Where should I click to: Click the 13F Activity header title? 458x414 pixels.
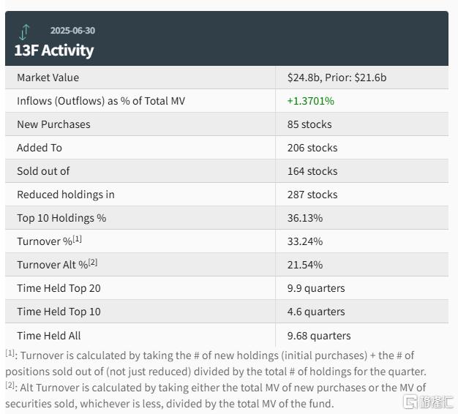[53, 50]
